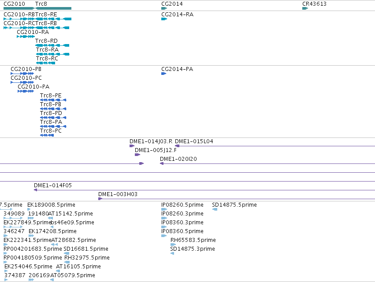The width and height of the screenshot is (375, 282).
Task: Select the Trc8-PE protein glyph
Action: coord(53,100)
